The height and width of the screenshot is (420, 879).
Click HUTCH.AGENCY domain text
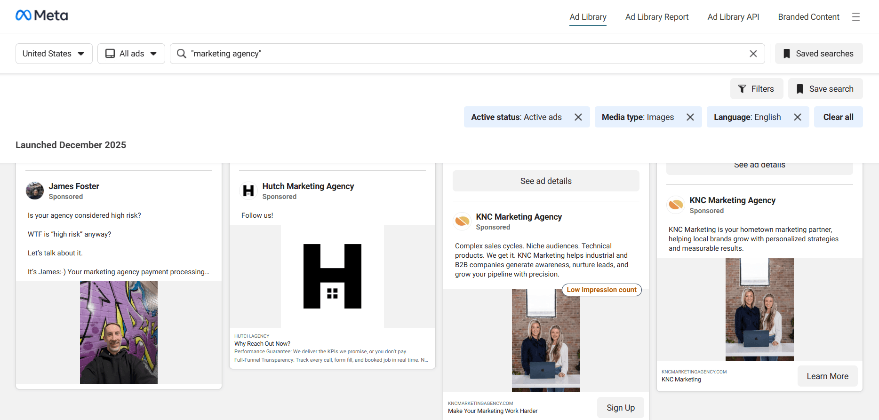point(252,336)
